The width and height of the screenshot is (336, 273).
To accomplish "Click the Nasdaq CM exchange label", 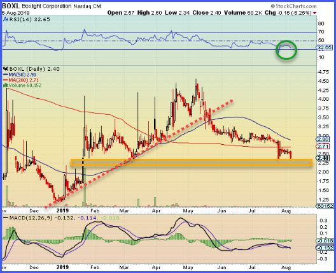I will click(x=87, y=6).
